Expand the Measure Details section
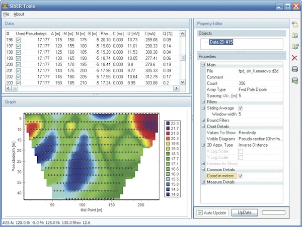302x227 pixels. coord(202,182)
